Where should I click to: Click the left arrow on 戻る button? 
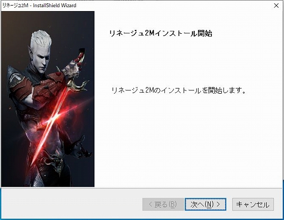point(151,204)
